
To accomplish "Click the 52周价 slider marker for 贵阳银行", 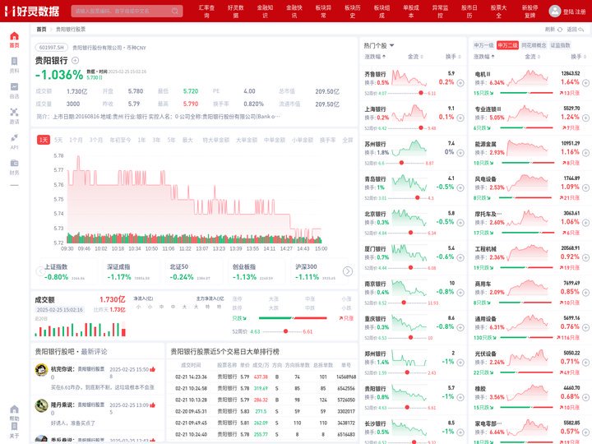I will coord(286,331).
